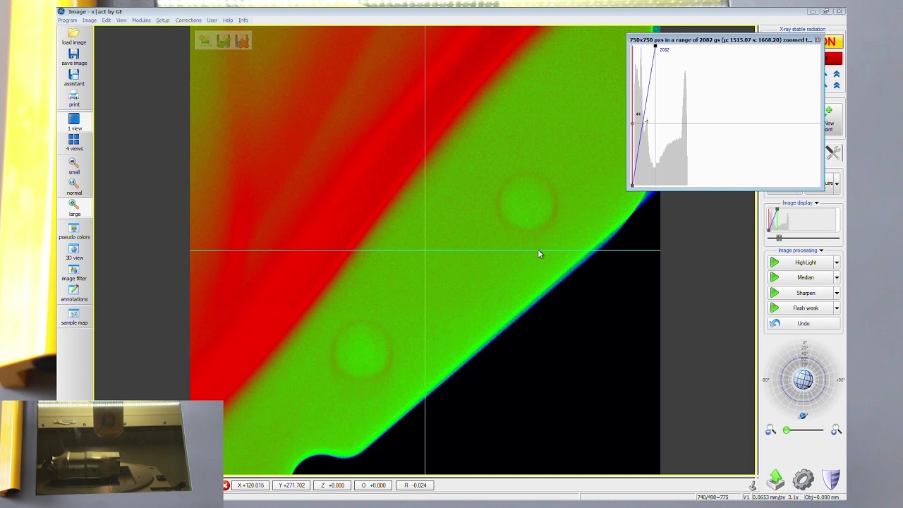903x508 pixels.
Task: Click the Undo button
Action: [x=804, y=323]
